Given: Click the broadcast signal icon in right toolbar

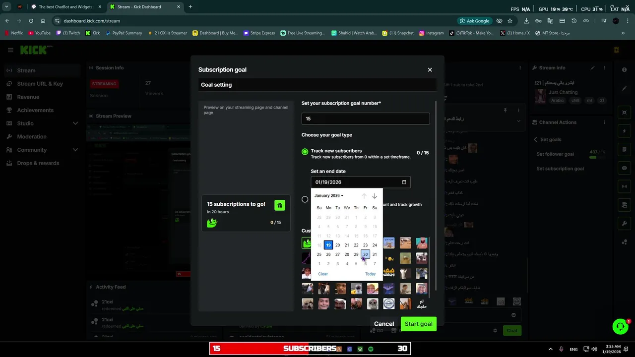Looking at the screenshot, I should [x=624, y=186].
